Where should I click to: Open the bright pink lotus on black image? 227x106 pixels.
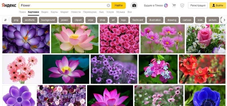110,95
